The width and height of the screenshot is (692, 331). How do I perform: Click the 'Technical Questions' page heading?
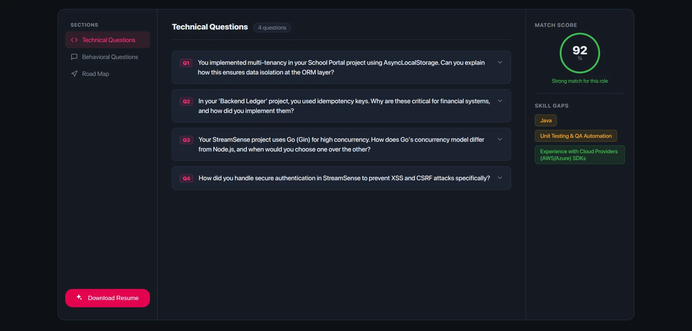[x=210, y=27]
